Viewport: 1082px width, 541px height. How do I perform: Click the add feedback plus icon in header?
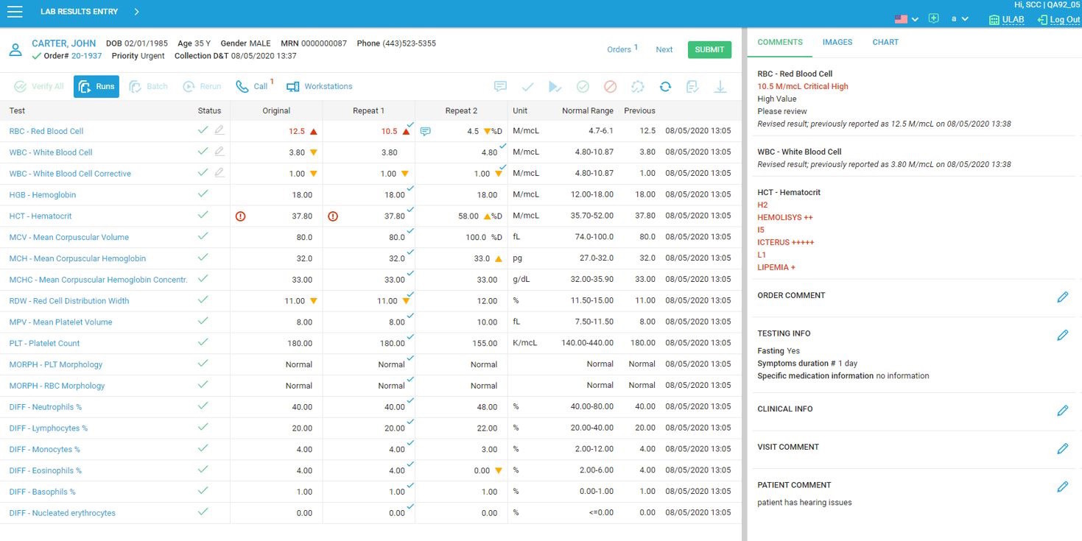933,18
